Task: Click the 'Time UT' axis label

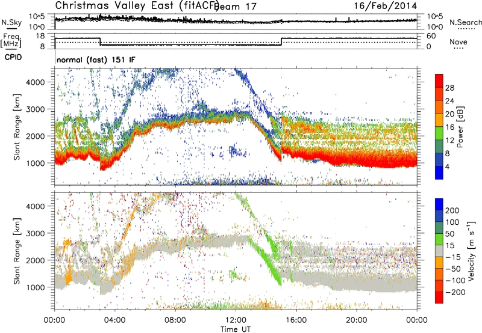Action: click(x=236, y=329)
